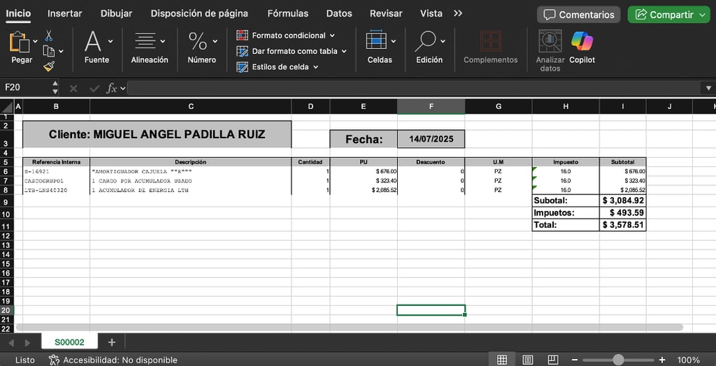
Task: Click the Pegar clipboard icon
Action: click(x=19, y=41)
